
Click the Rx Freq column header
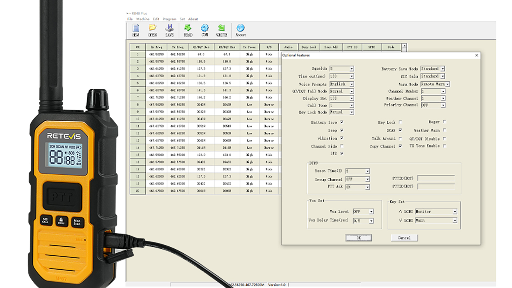click(156, 47)
